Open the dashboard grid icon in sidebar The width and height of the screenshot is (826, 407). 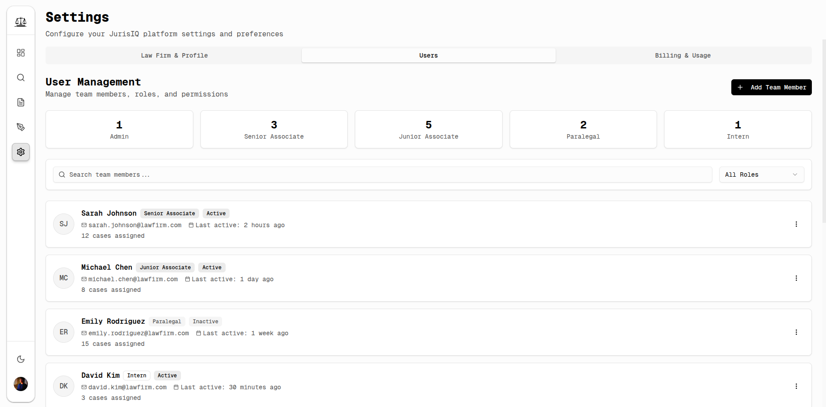[21, 53]
